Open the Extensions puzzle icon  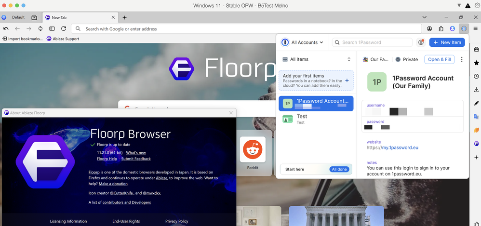(441, 29)
